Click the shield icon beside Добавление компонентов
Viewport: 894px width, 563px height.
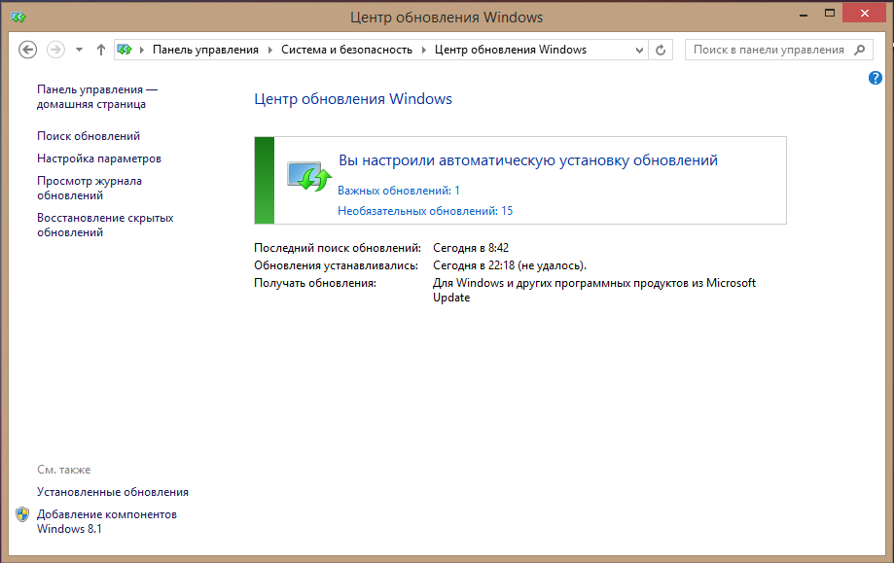click(x=22, y=514)
